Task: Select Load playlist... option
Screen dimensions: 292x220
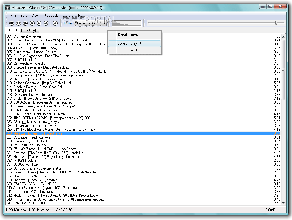Action: point(134,50)
